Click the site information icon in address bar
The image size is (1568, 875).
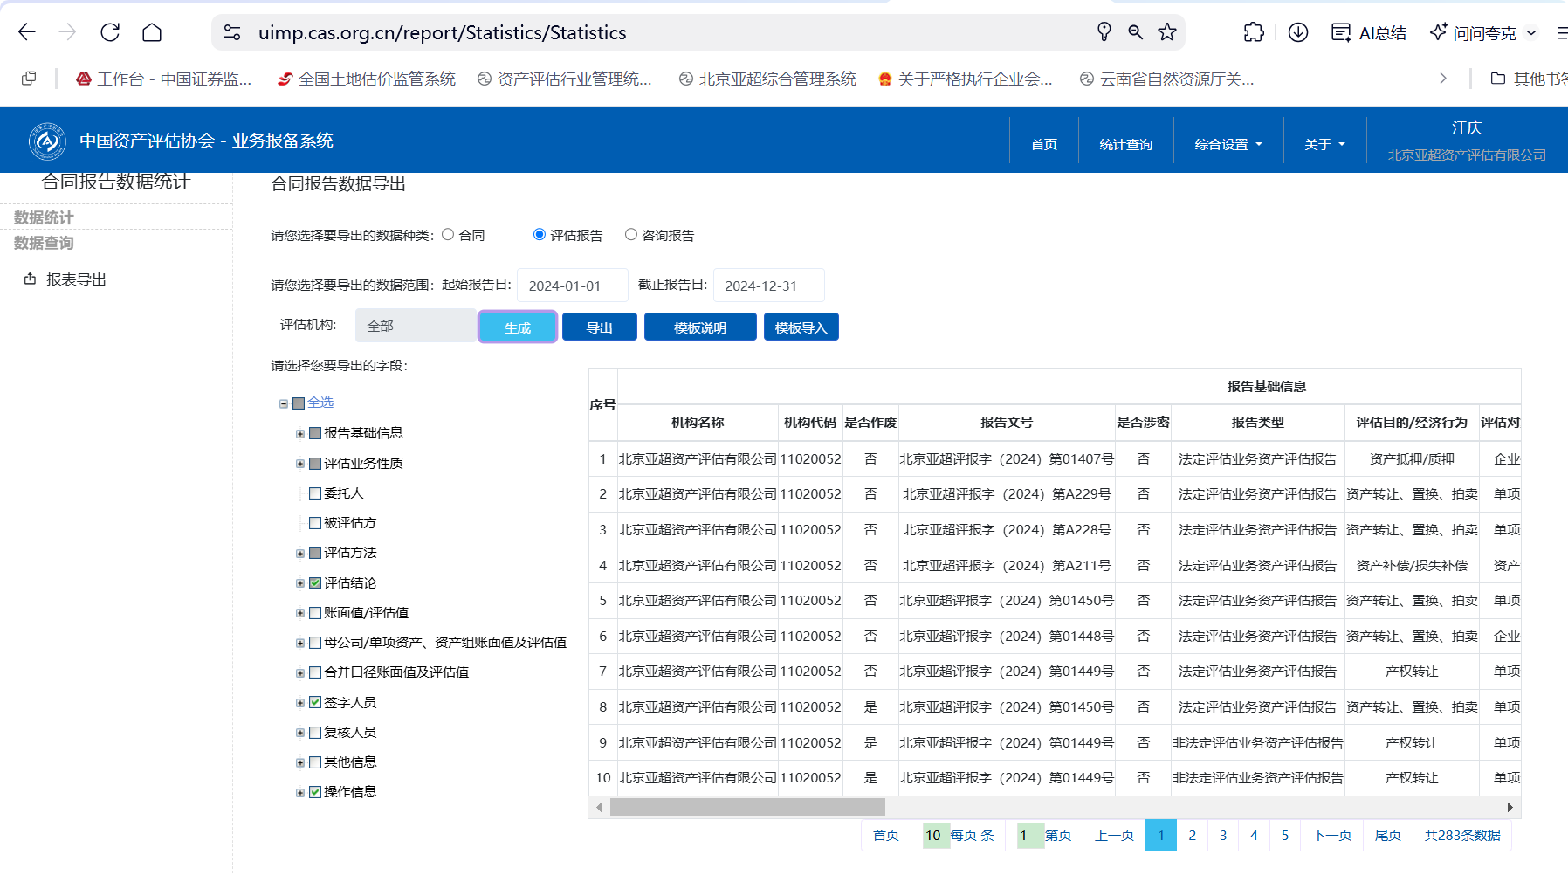pos(232,32)
